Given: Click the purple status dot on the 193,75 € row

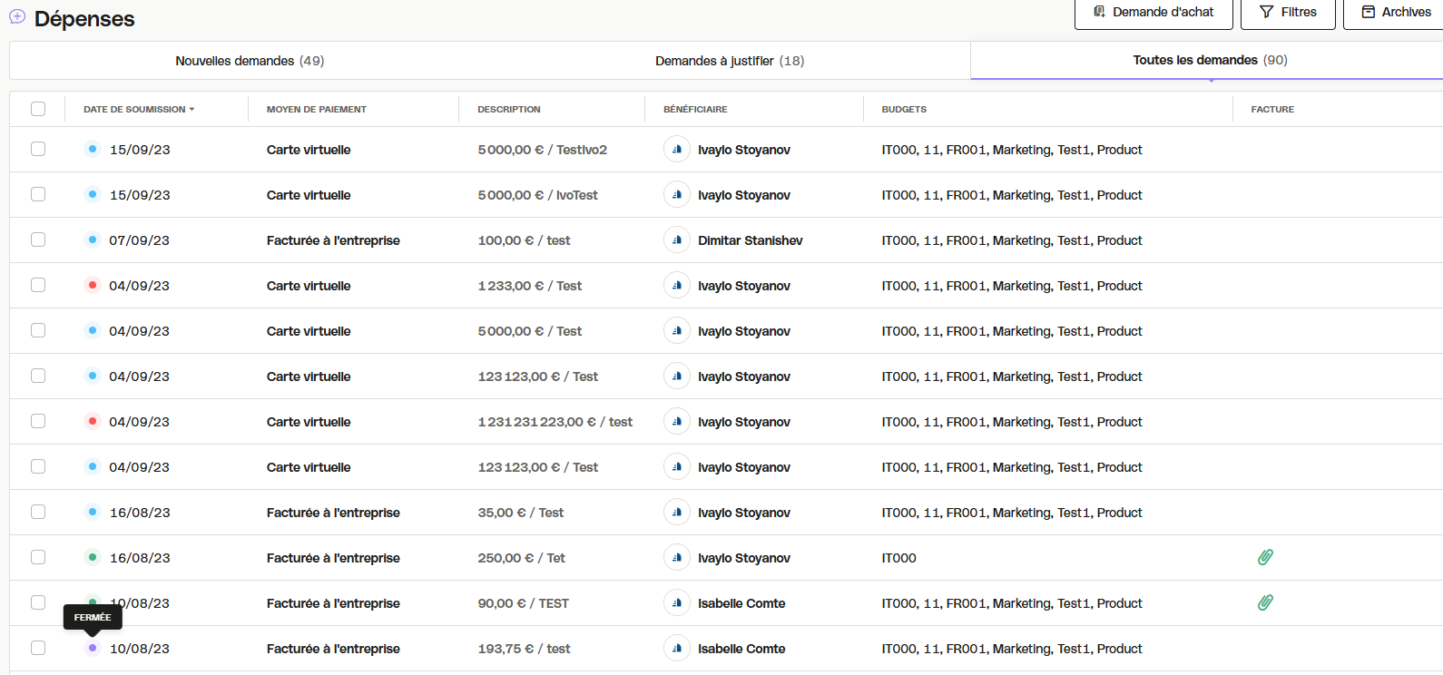Looking at the screenshot, I should point(93,648).
